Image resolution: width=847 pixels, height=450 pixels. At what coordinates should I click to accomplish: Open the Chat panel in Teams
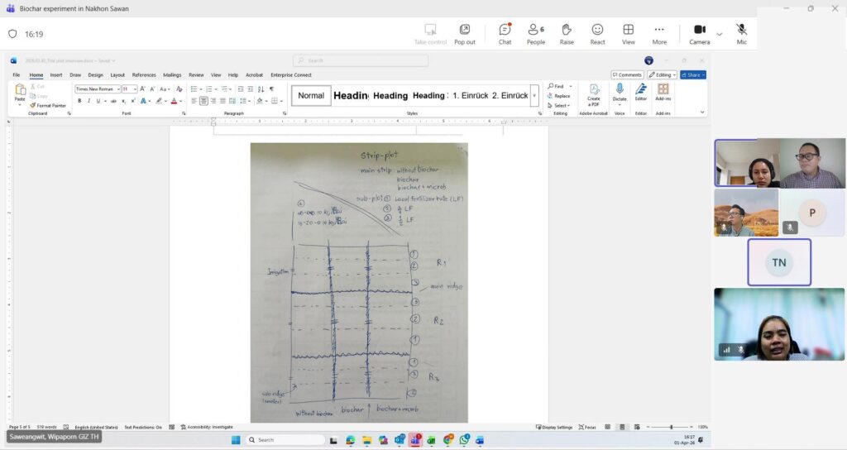[x=505, y=33]
